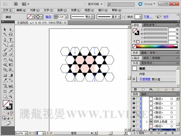
Task: Select the Blob Brush tool
Action: [x=5, y=54]
